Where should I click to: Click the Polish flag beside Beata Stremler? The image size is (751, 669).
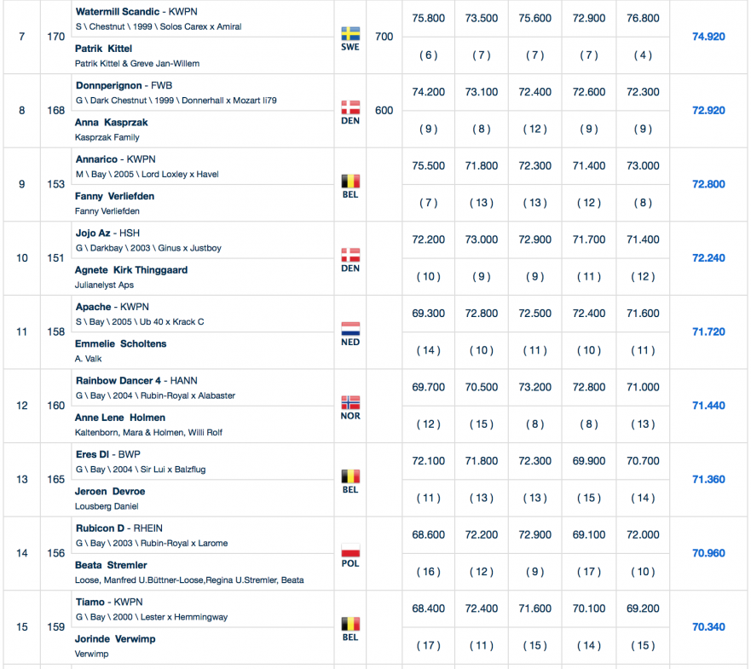tap(350, 550)
